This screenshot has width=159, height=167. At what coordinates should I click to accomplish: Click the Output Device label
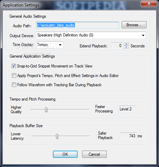point(22,36)
